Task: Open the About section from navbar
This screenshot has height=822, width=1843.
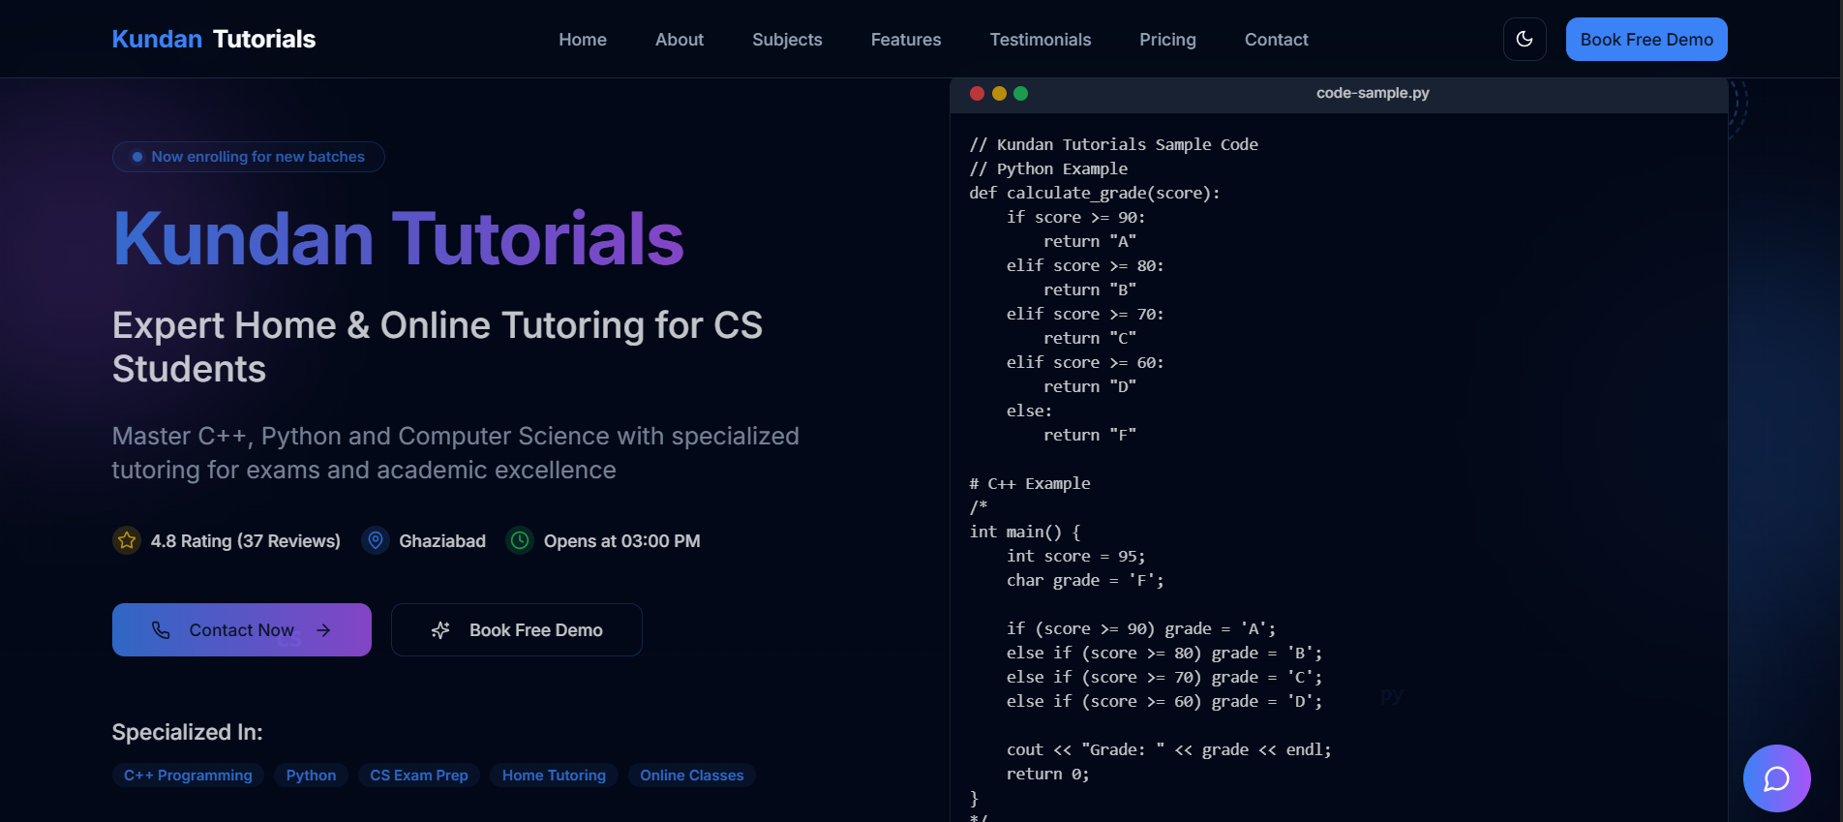Action: 680,40
